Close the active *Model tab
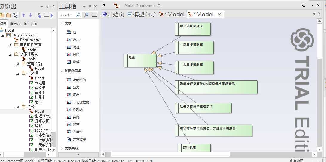This screenshot has height=162, width=326. (x=220, y=15)
